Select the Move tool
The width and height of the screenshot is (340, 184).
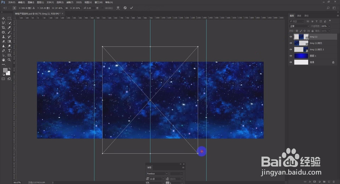(3, 18)
